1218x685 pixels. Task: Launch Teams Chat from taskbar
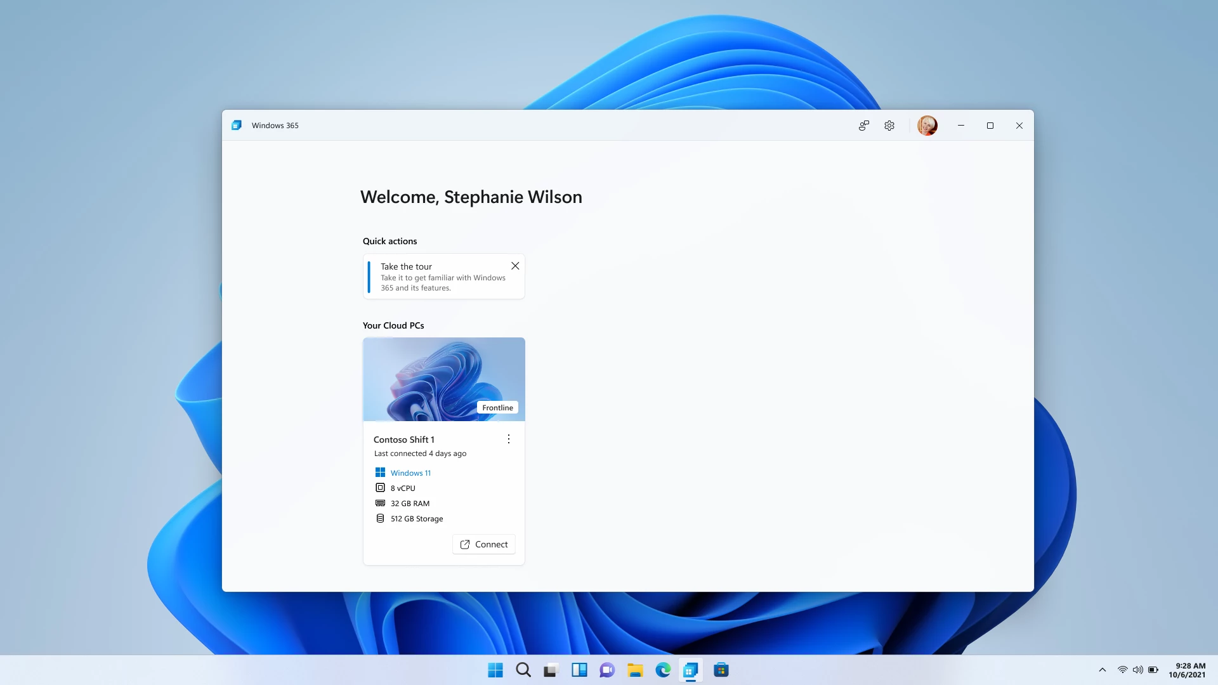tap(607, 670)
